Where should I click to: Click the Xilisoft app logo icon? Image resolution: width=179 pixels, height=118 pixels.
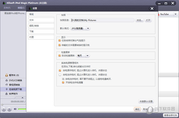pyautogui.click(x=4, y=3)
